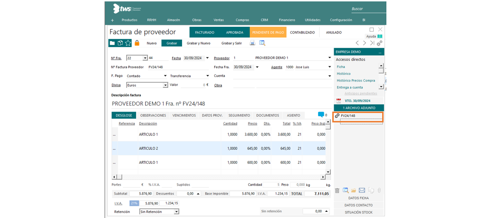Click the plus icon left of Productos

[x=112, y=20]
